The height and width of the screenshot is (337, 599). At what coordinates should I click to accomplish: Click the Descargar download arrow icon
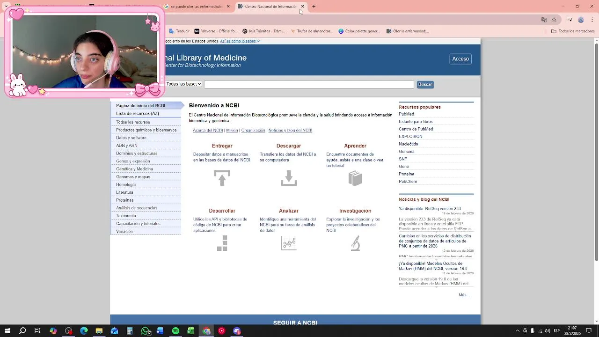pyautogui.click(x=289, y=178)
